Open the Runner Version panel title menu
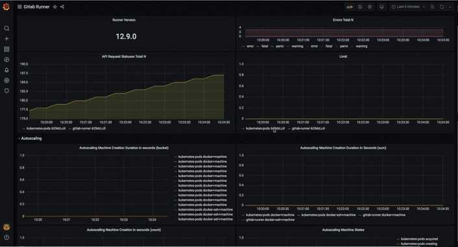458x247 pixels. coord(124,20)
